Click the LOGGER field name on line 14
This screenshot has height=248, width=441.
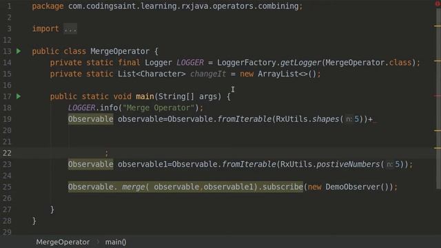190,63
